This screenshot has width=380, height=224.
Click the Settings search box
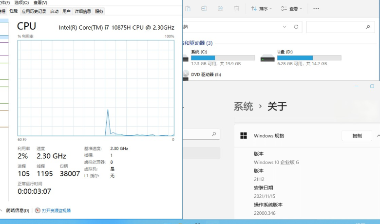pos(201,134)
